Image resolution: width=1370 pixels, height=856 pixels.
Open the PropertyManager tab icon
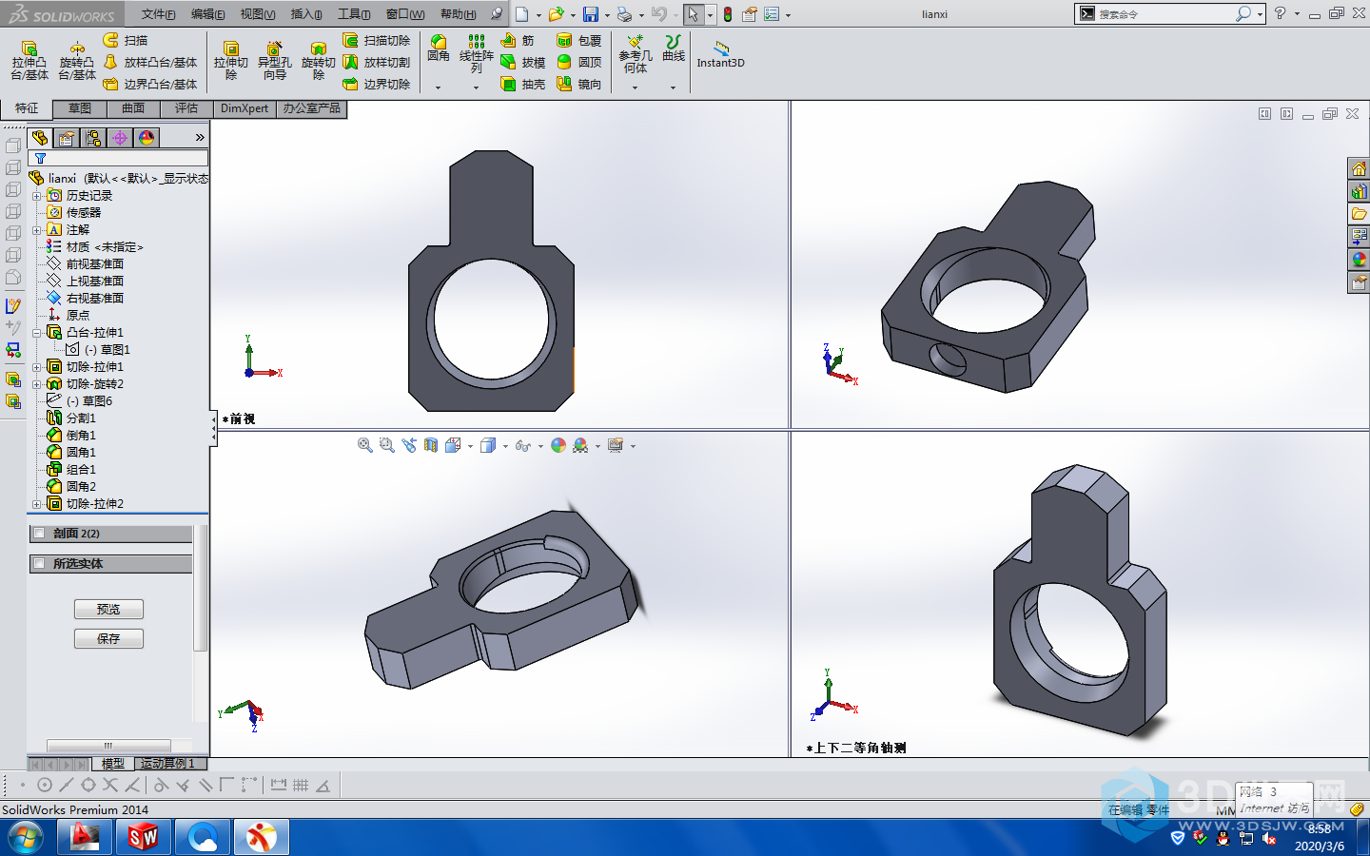pyautogui.click(x=67, y=138)
